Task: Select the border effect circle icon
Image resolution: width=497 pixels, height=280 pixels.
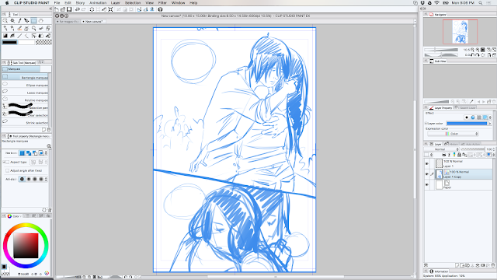Action: point(467,117)
